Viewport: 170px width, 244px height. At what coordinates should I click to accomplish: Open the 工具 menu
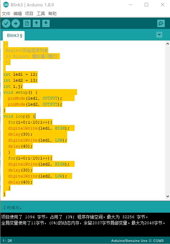[x=41, y=14]
